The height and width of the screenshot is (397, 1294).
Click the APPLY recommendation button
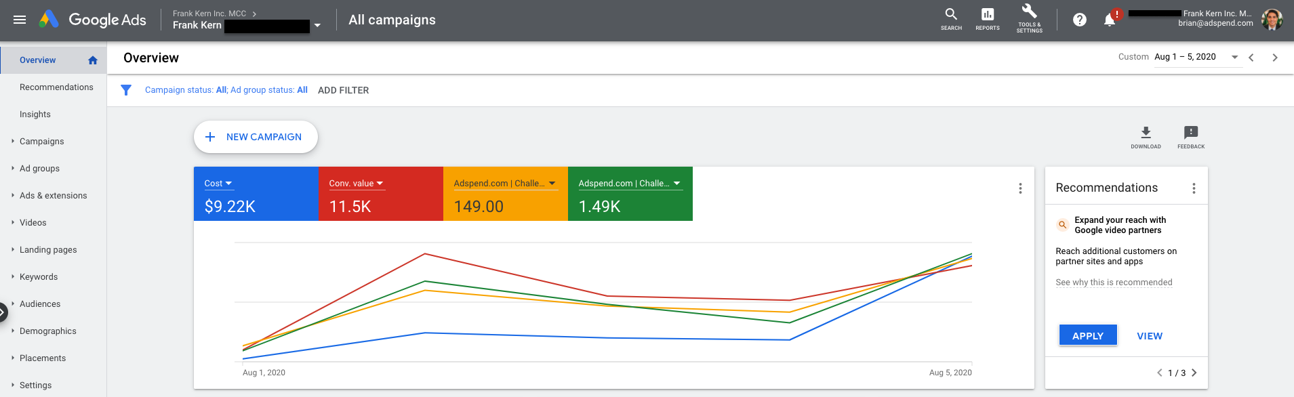(1088, 335)
